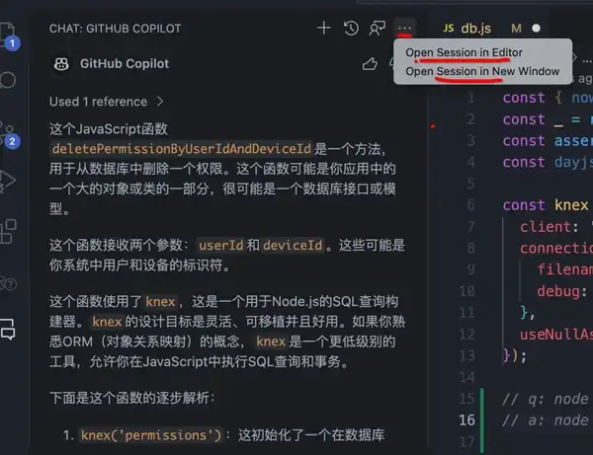This screenshot has width=593, height=455.
Task: Give thumbs up to Copilot answer
Action: [x=370, y=64]
